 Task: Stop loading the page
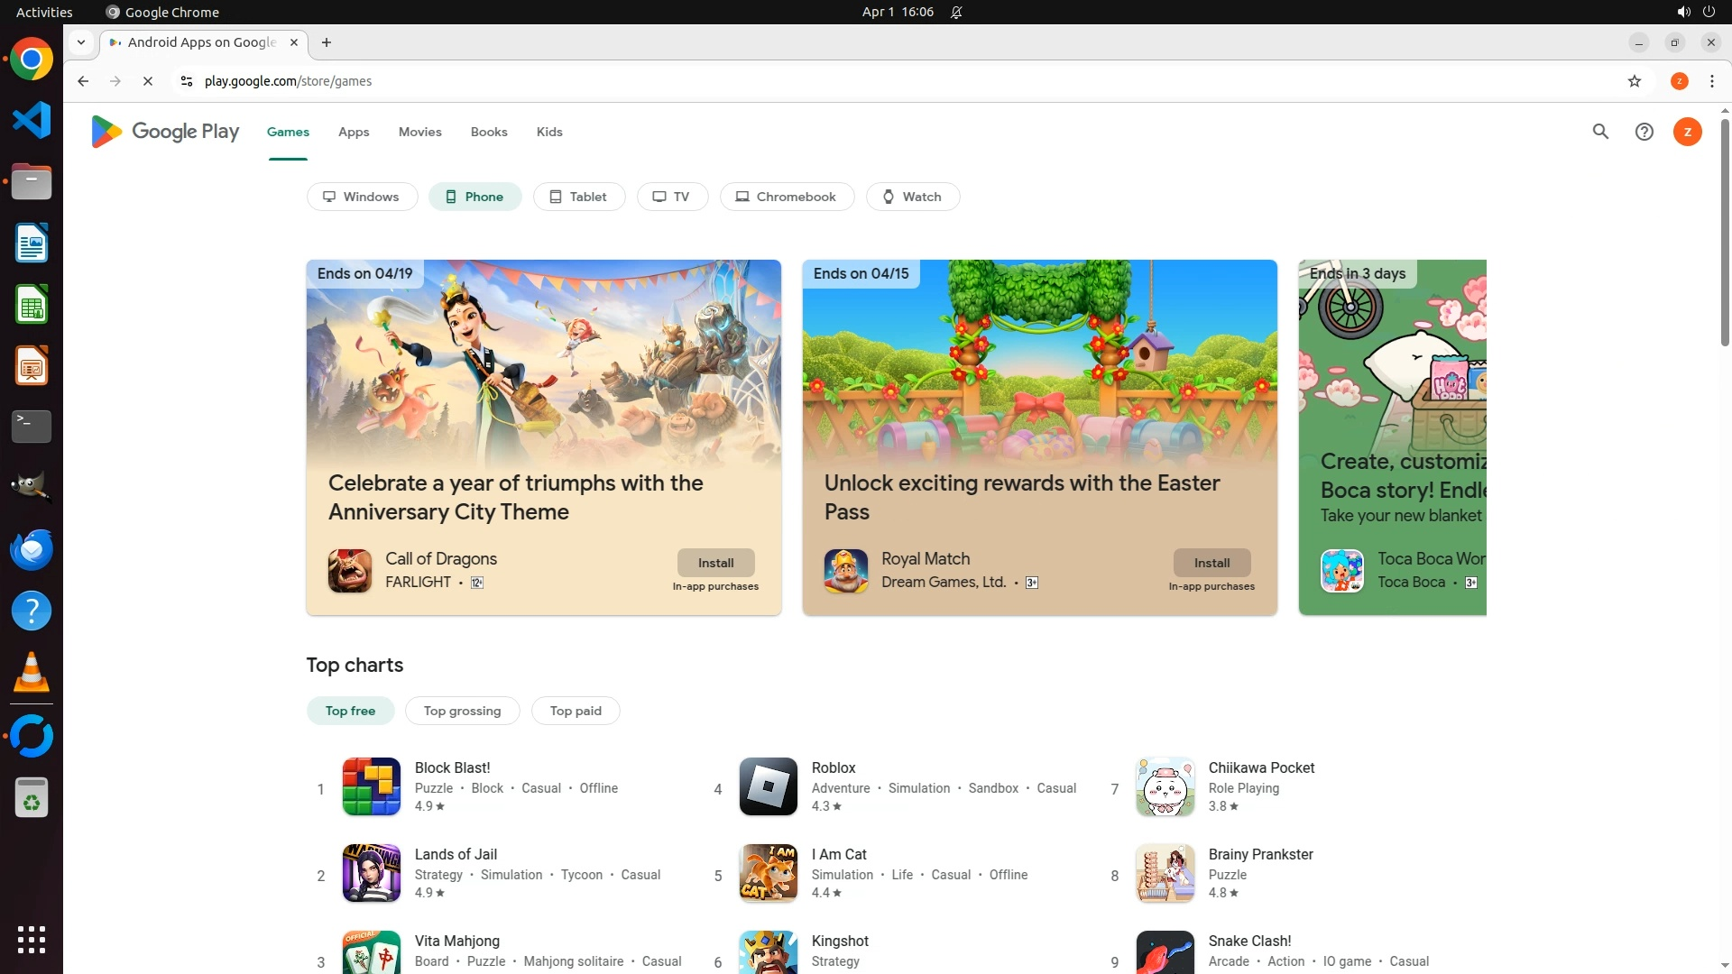click(148, 81)
